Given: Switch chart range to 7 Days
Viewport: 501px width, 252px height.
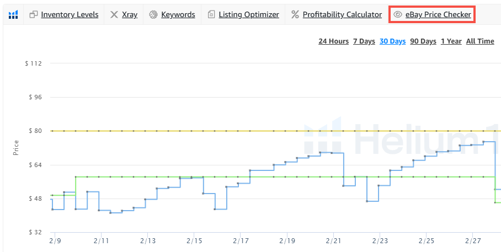Looking at the screenshot, I should pos(364,41).
